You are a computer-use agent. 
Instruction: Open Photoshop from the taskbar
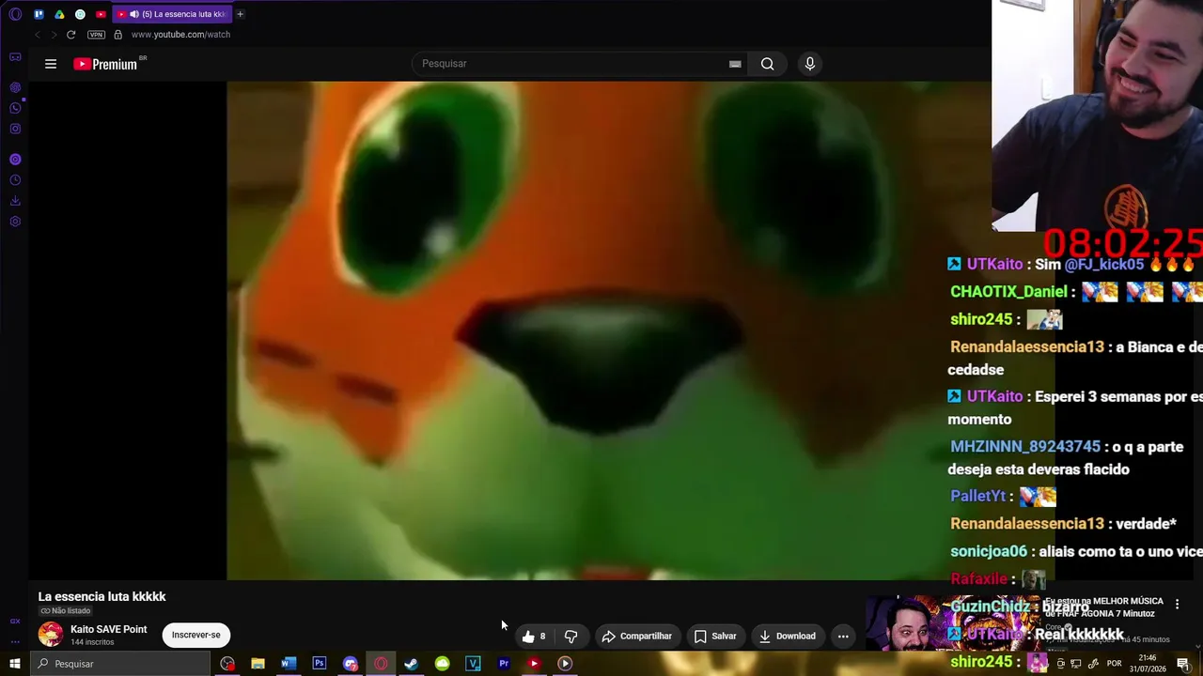coord(320,664)
